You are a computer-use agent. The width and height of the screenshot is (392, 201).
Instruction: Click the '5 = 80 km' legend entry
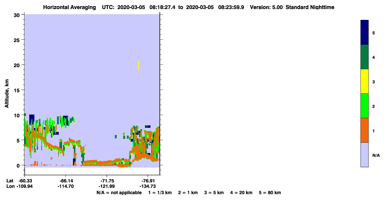[270, 193]
